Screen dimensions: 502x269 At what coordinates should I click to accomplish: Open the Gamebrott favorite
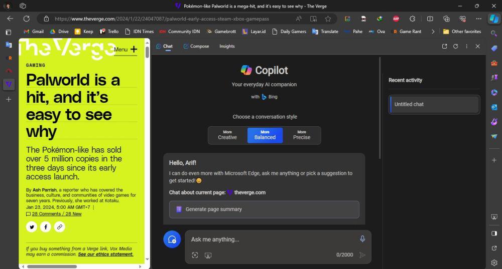pos(221,32)
